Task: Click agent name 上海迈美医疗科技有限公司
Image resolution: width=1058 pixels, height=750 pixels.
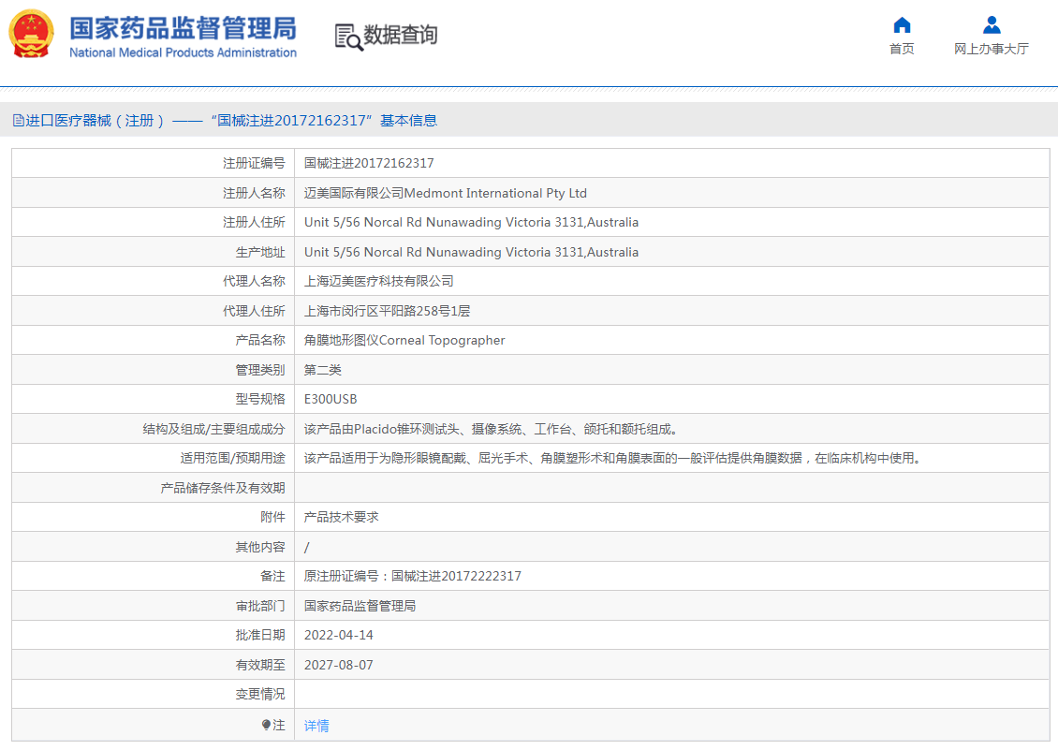Action: [x=378, y=281]
